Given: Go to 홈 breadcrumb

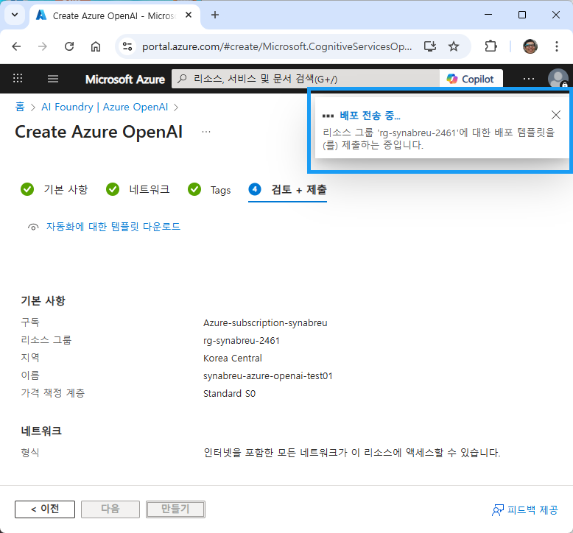Looking at the screenshot, I should tap(20, 107).
